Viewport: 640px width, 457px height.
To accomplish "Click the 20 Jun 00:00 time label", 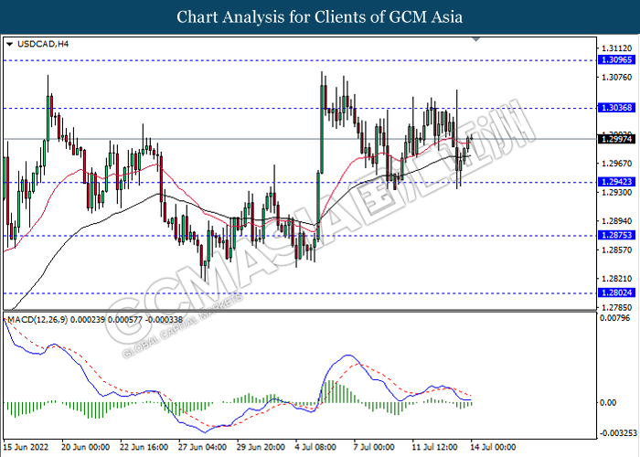I will coord(85,447).
